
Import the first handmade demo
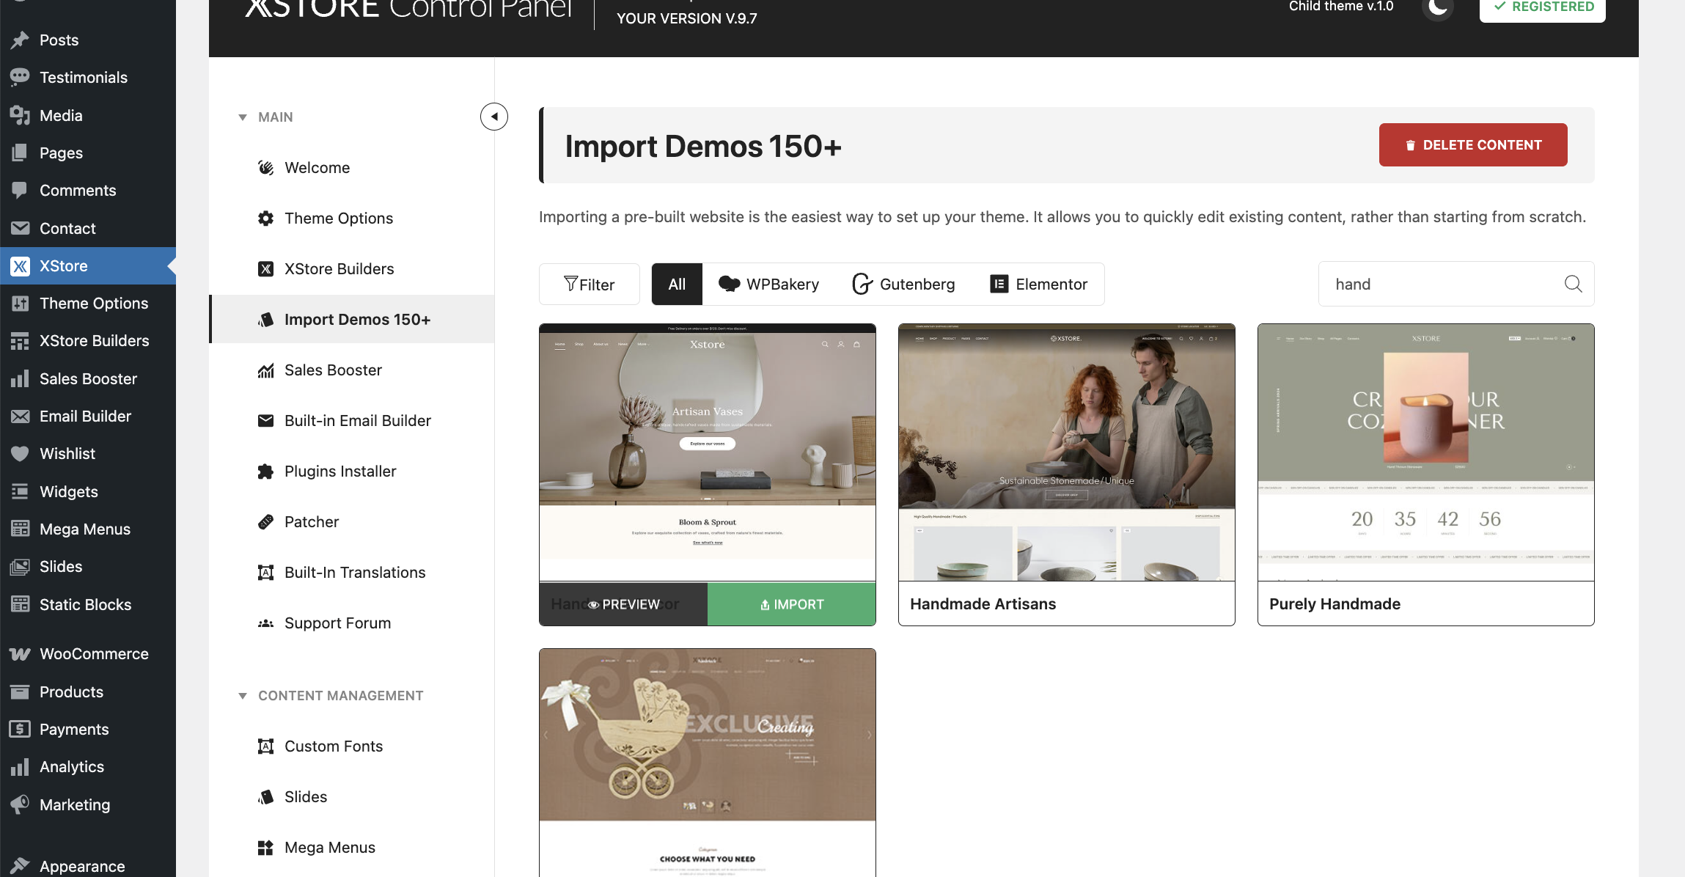[x=791, y=604]
